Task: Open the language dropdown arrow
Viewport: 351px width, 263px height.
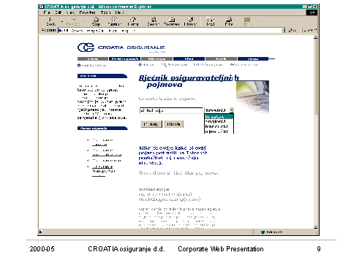Action: click(x=231, y=110)
